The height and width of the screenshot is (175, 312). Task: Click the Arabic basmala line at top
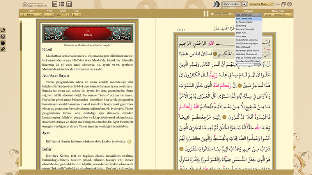tap(225, 43)
